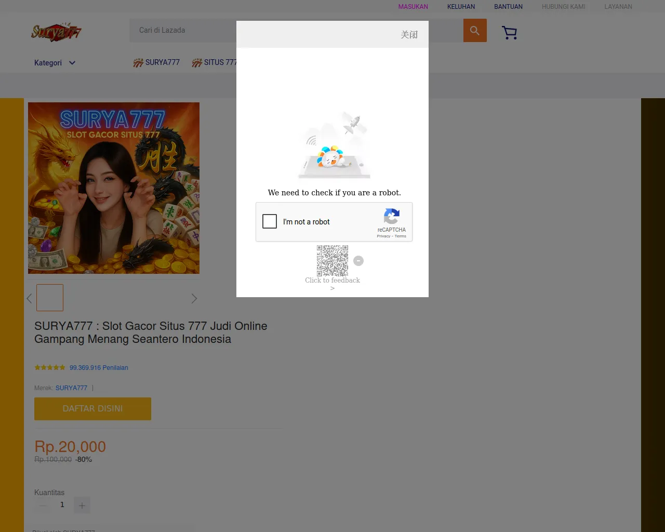
Task: Click the crossed-out price Rp.100,000
Action: point(53,459)
